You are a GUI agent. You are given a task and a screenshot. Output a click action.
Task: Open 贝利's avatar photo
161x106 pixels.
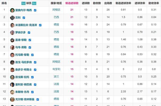coord(12,18)
